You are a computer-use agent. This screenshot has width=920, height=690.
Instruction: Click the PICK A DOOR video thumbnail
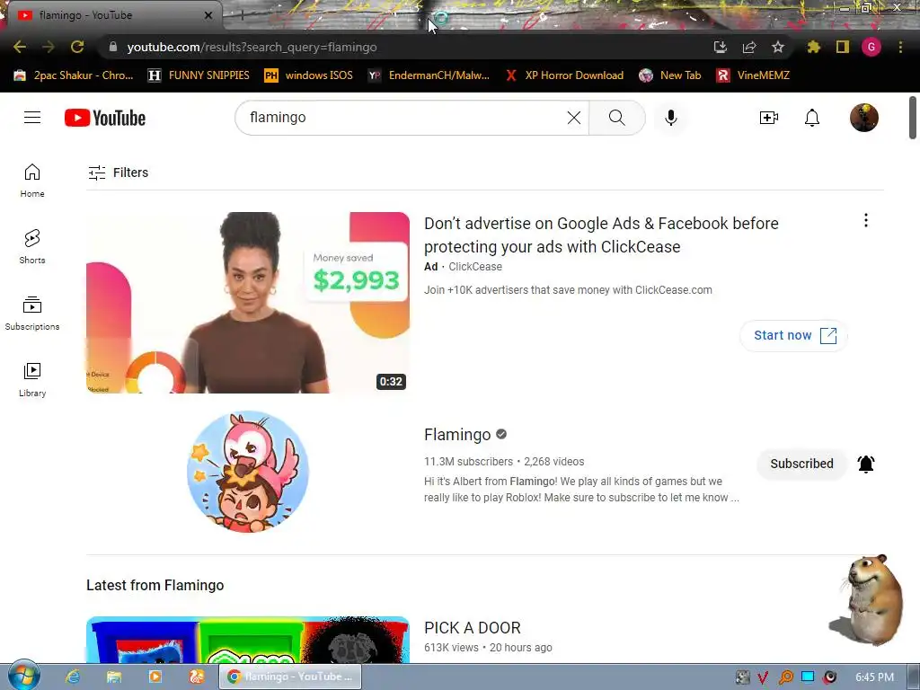click(248, 640)
